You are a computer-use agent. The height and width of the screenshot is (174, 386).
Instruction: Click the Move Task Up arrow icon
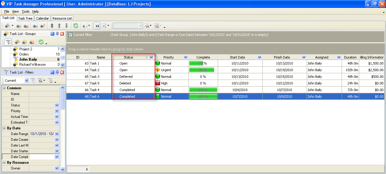[x=59, y=26]
